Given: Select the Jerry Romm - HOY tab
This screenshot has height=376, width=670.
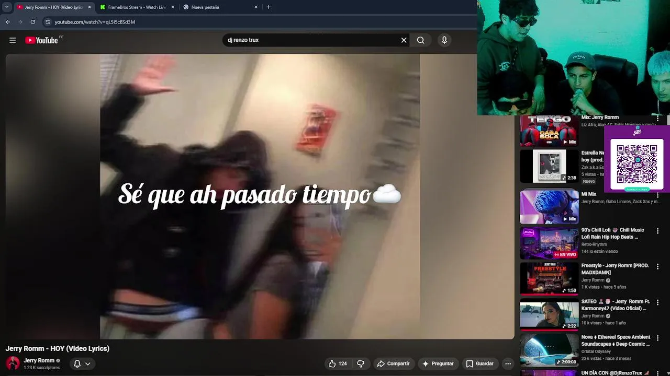Looking at the screenshot, I should click(x=54, y=7).
